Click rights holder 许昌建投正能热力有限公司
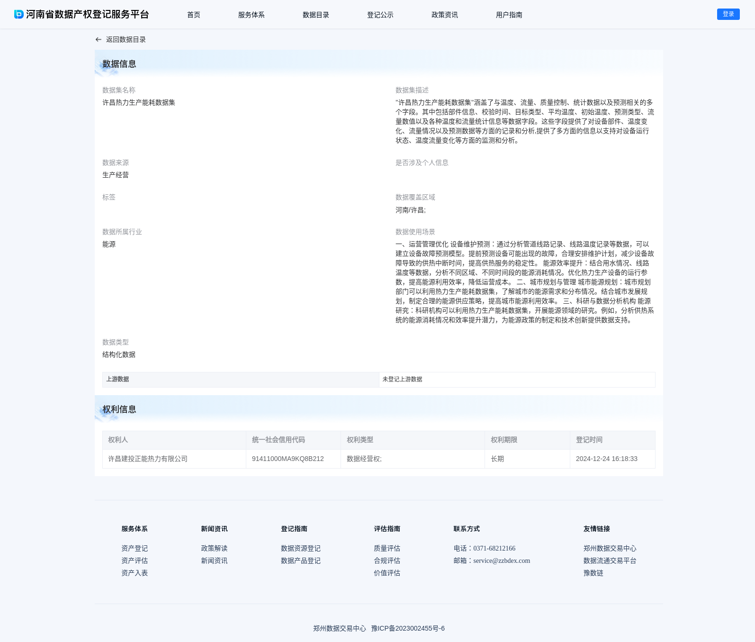The width and height of the screenshot is (755, 642). click(x=148, y=459)
